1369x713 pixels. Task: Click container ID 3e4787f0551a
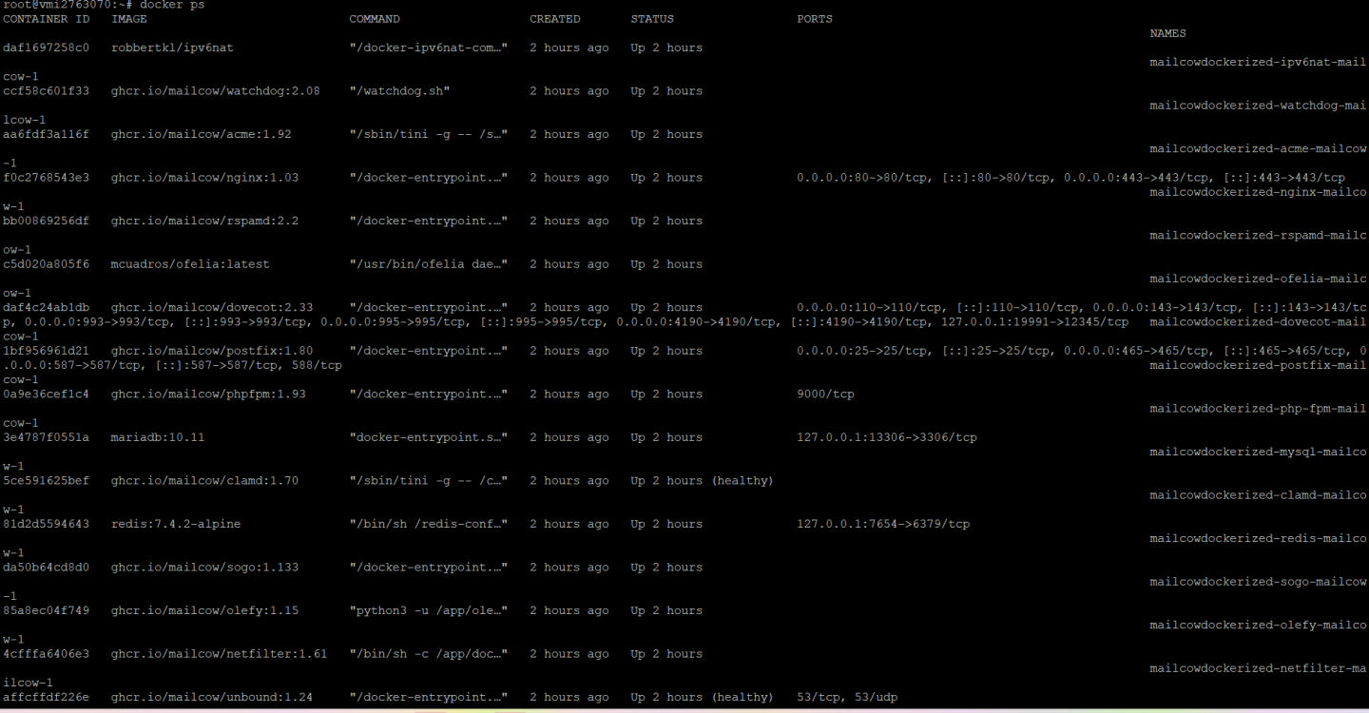tap(46, 437)
